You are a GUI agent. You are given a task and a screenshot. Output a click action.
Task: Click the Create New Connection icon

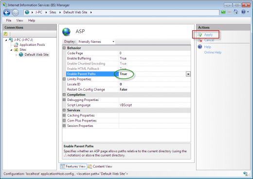pyautogui.click(x=5, y=34)
